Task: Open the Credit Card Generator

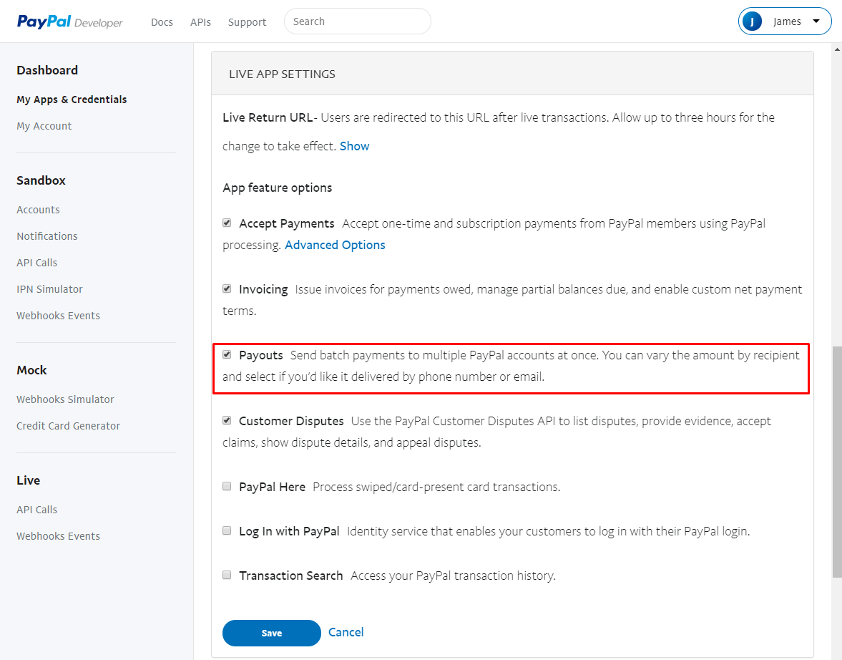Action: 68,426
